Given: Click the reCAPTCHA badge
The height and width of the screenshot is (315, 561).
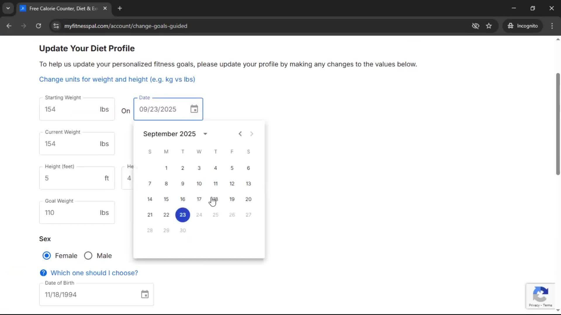Looking at the screenshot, I should [541, 296].
